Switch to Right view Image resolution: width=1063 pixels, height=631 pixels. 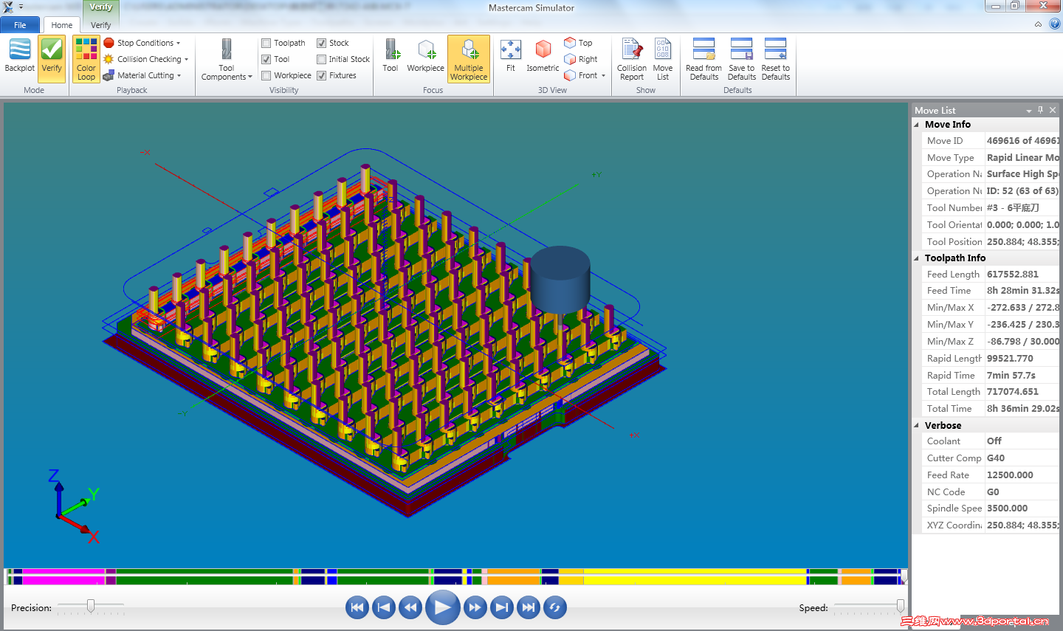581,59
